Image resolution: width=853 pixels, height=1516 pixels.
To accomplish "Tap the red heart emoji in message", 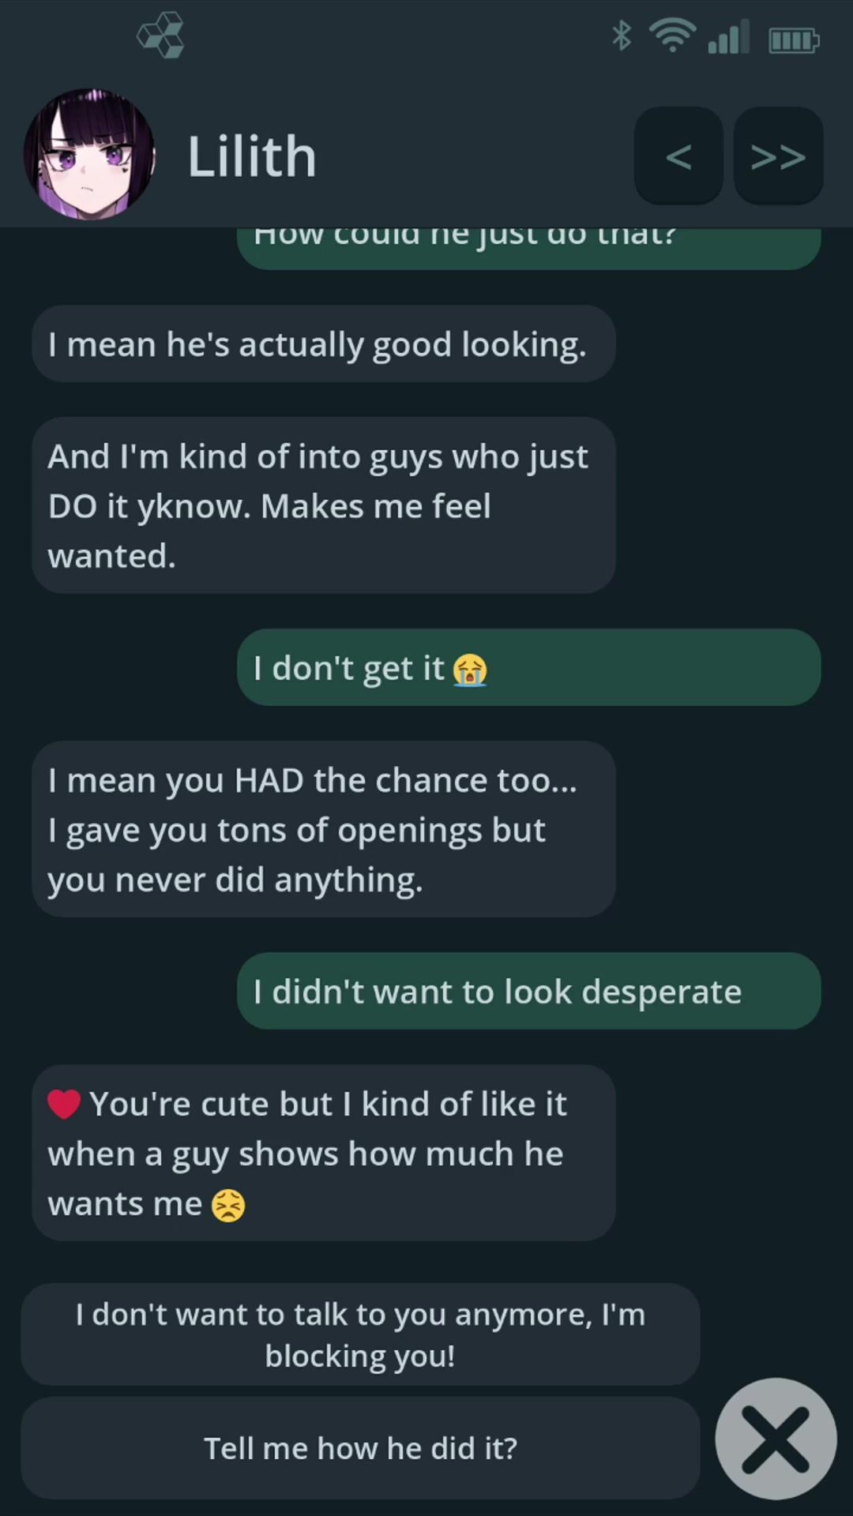I will point(64,1104).
